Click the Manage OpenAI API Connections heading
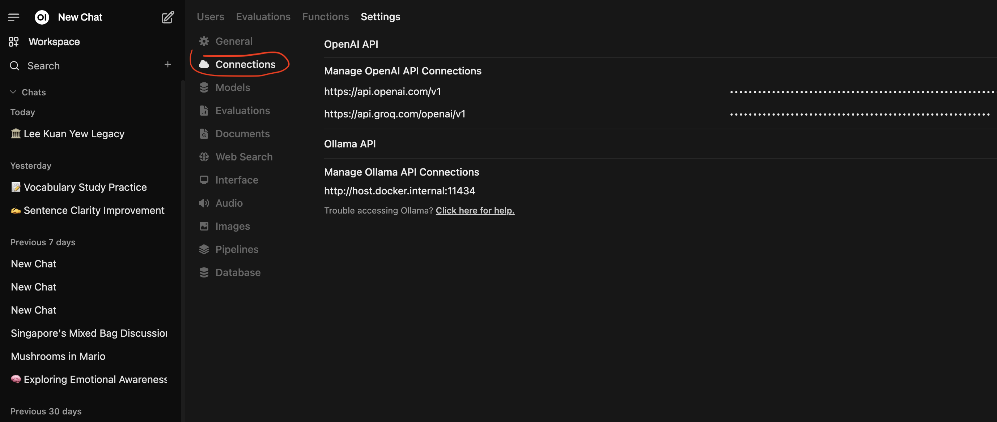The height and width of the screenshot is (422, 997). [x=403, y=71]
